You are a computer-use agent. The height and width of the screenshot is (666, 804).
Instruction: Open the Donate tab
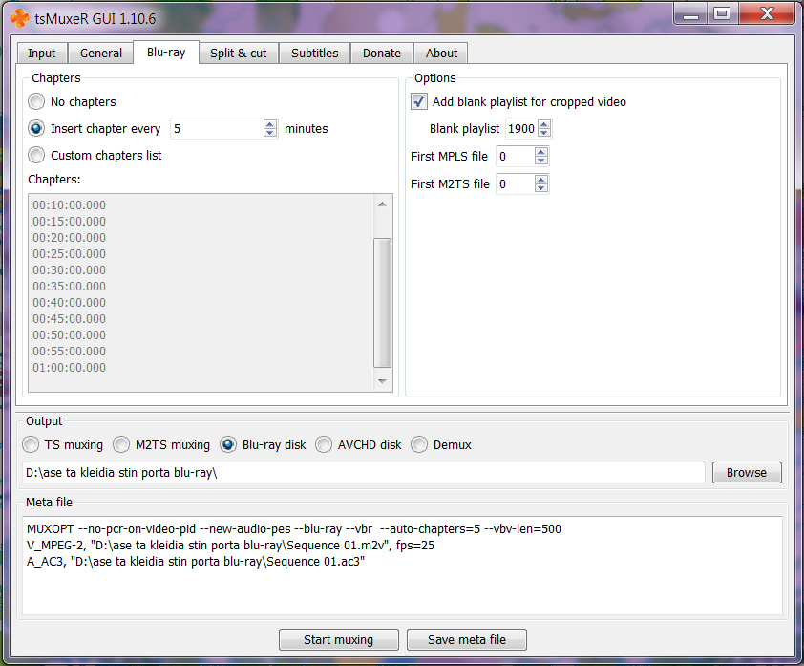pos(382,54)
